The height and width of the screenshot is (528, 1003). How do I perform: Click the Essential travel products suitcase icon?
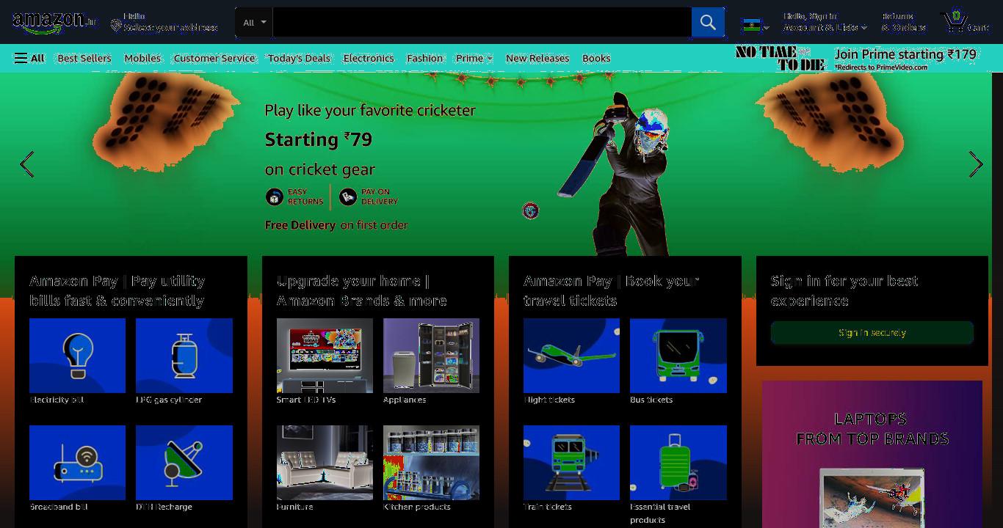pyautogui.click(x=678, y=463)
